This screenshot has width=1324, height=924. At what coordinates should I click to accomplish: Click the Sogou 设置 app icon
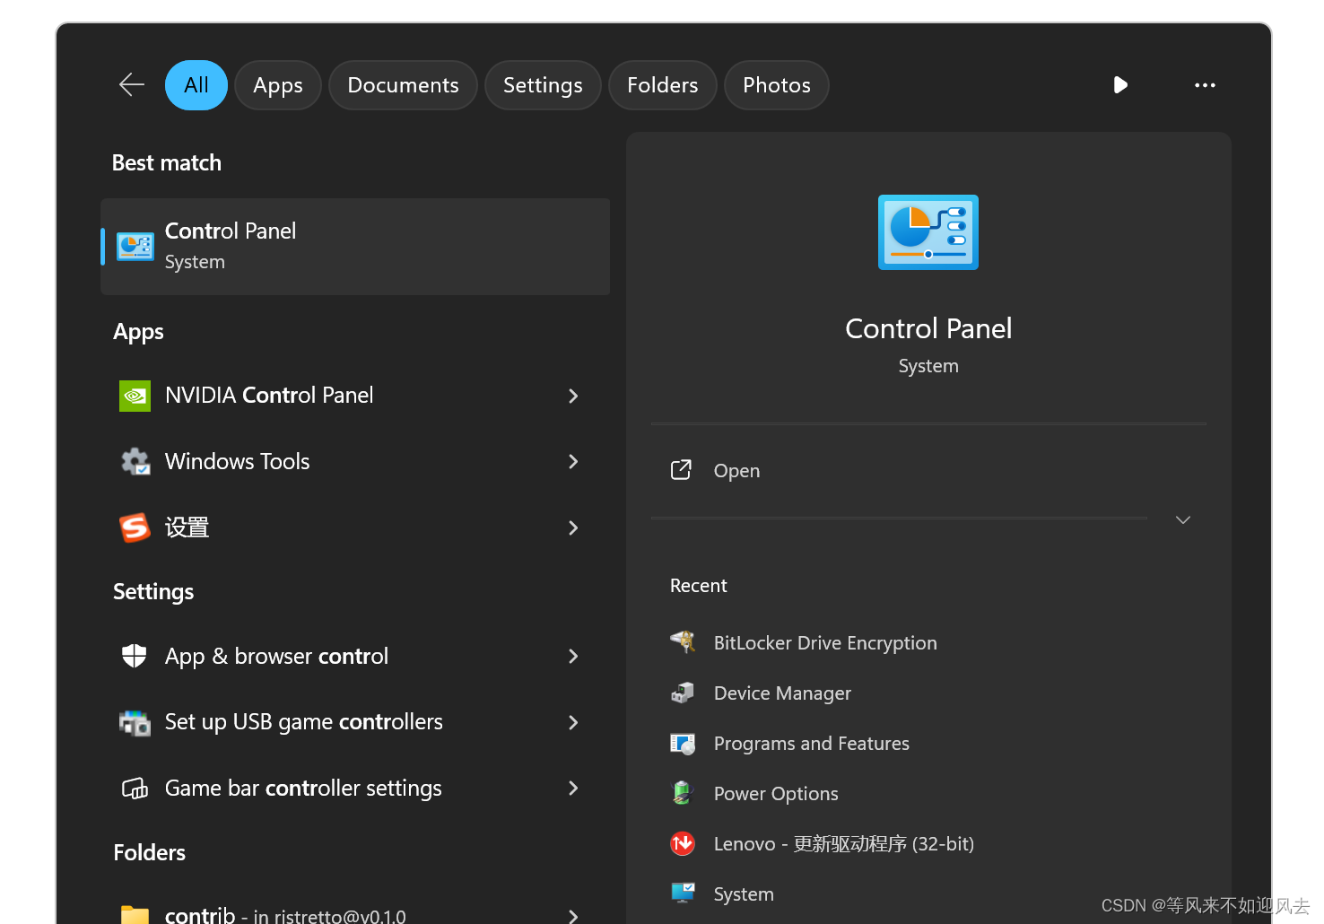[x=135, y=527]
